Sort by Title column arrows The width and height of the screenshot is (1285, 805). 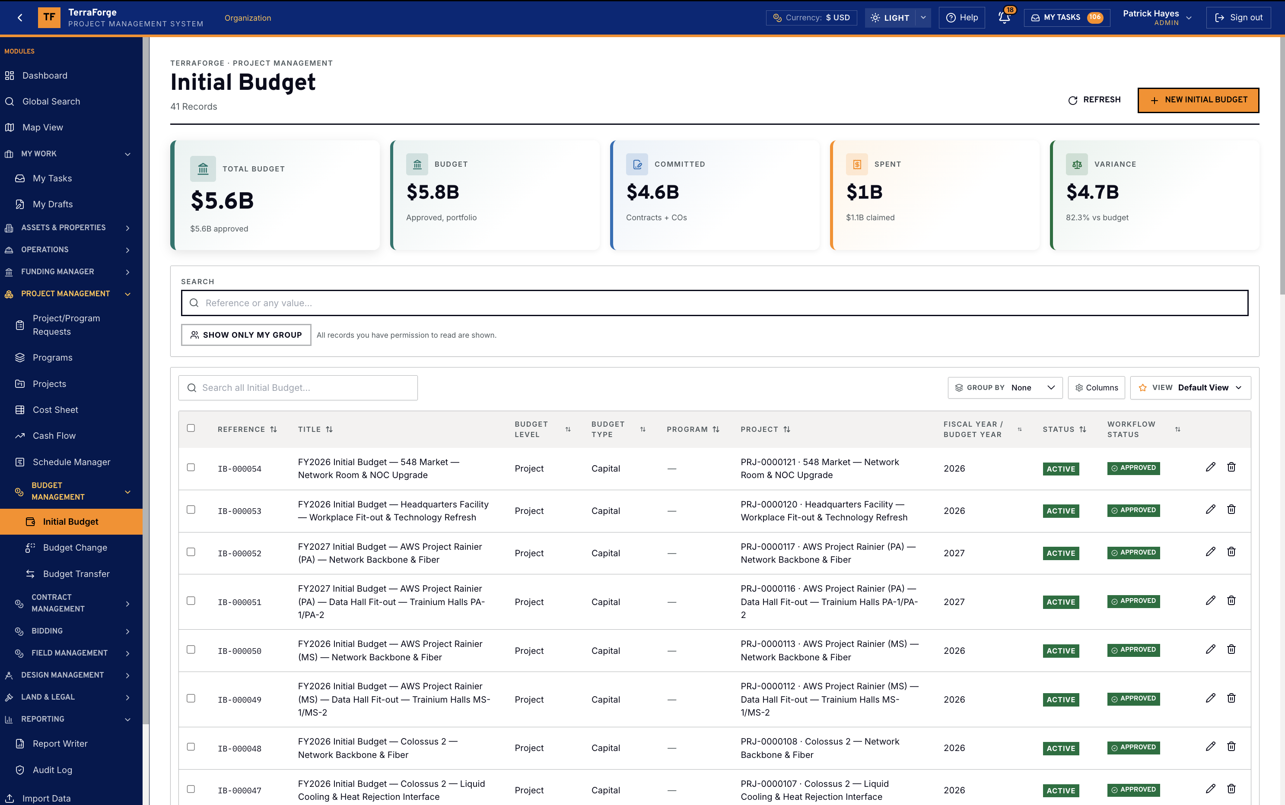(329, 429)
